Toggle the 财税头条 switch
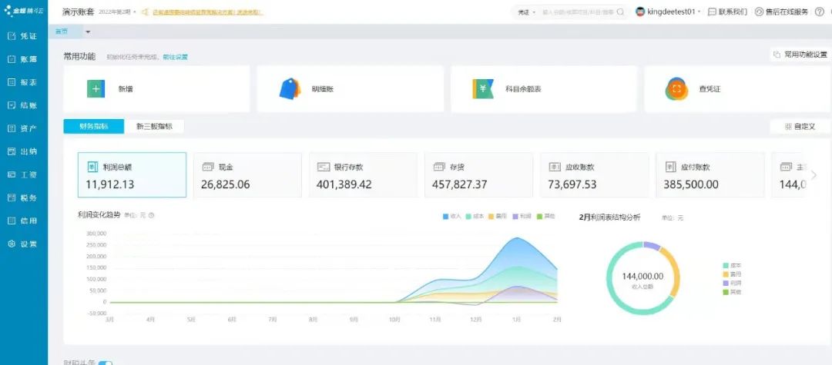The image size is (832, 365). [106, 363]
